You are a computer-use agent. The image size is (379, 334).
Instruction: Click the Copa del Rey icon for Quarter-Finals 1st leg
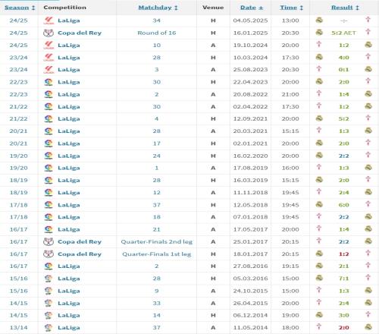coord(49,254)
